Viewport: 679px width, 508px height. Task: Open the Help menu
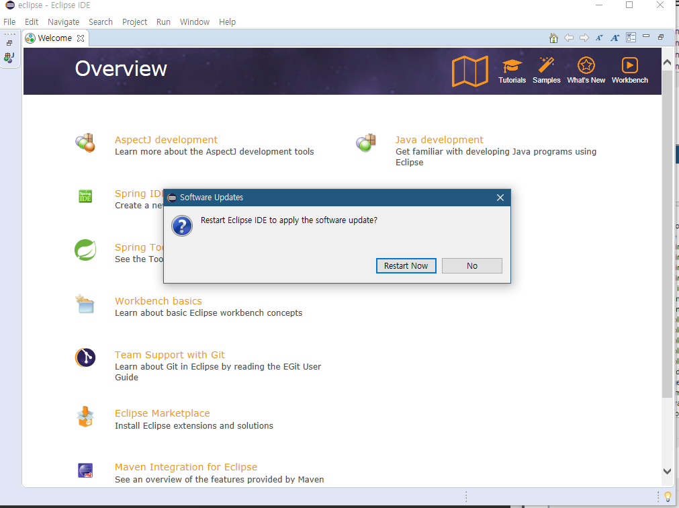click(x=227, y=22)
